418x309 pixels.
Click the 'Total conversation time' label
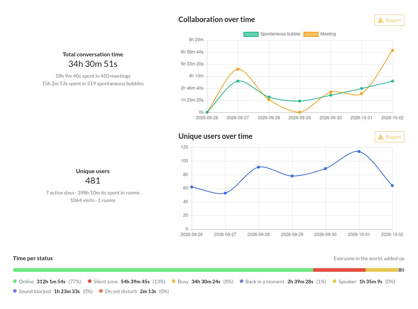(x=93, y=54)
